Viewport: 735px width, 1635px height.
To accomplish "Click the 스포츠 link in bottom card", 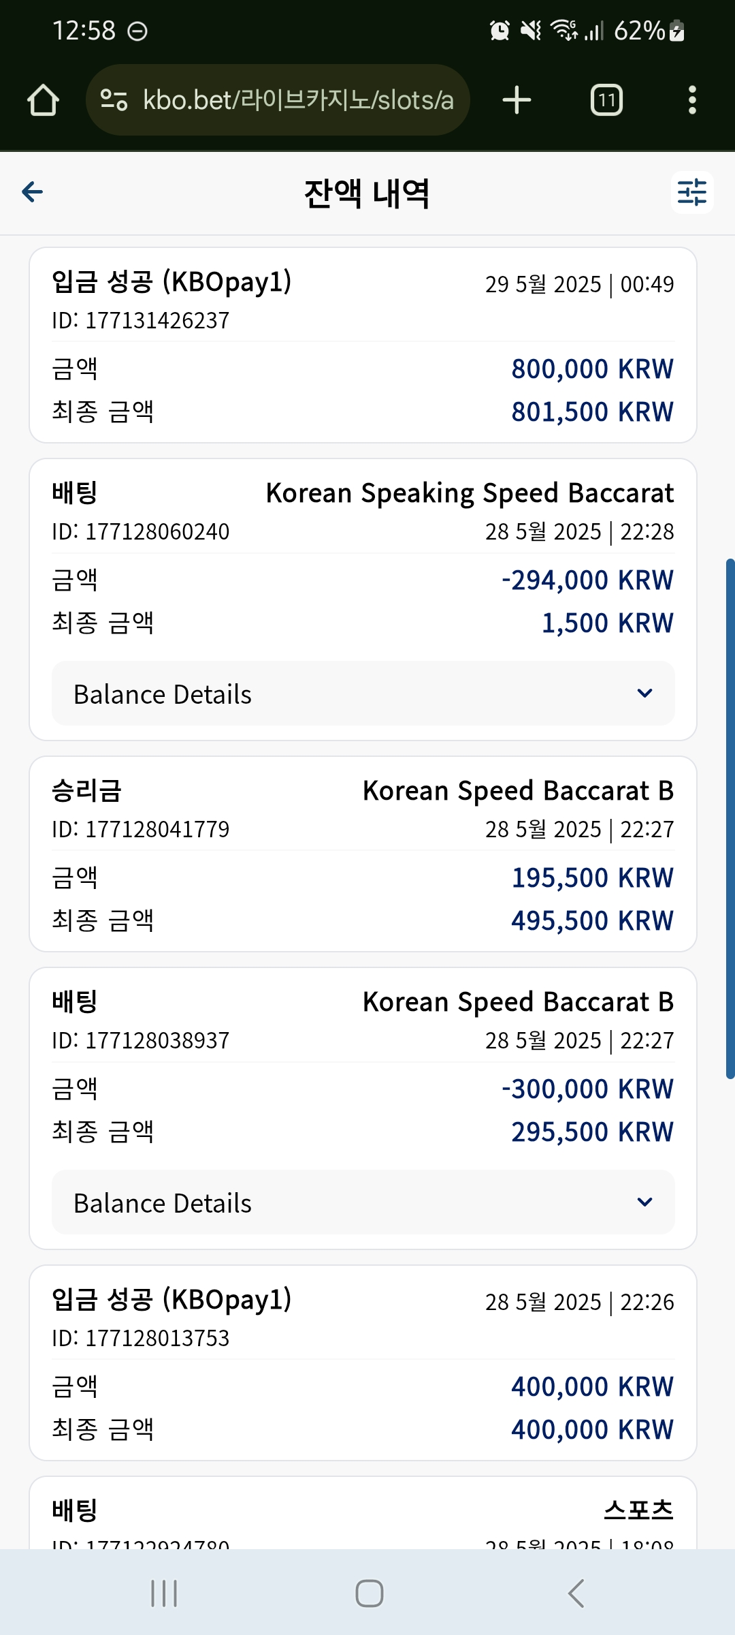I will (638, 1510).
